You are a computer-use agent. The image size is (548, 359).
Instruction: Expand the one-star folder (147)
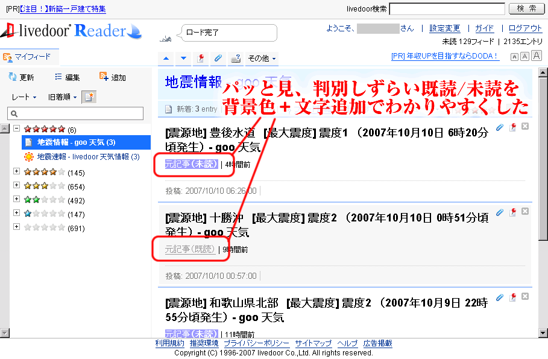tap(16, 213)
